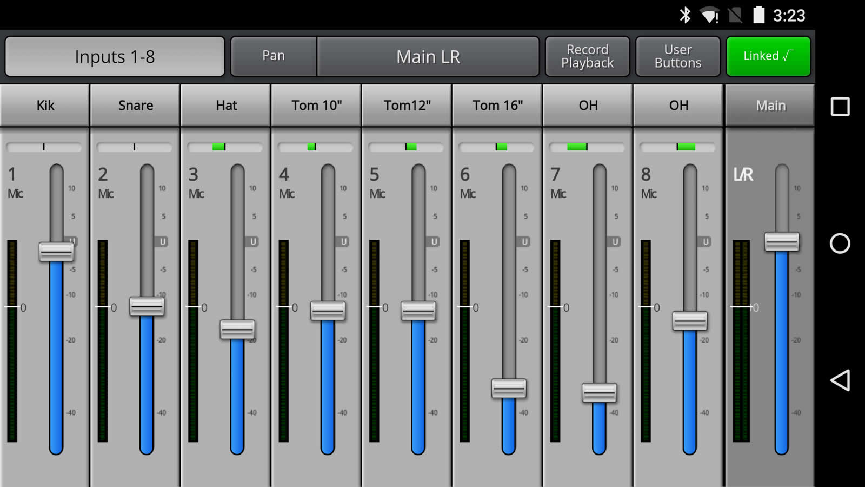Click the U unity marker on channel 4
The height and width of the screenshot is (487, 865).
click(343, 242)
